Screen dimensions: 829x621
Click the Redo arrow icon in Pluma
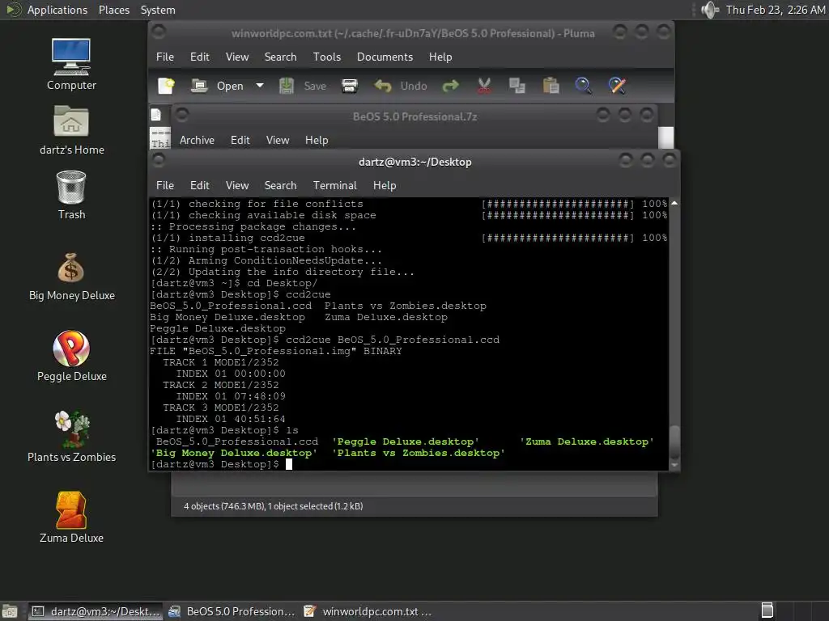(x=450, y=86)
